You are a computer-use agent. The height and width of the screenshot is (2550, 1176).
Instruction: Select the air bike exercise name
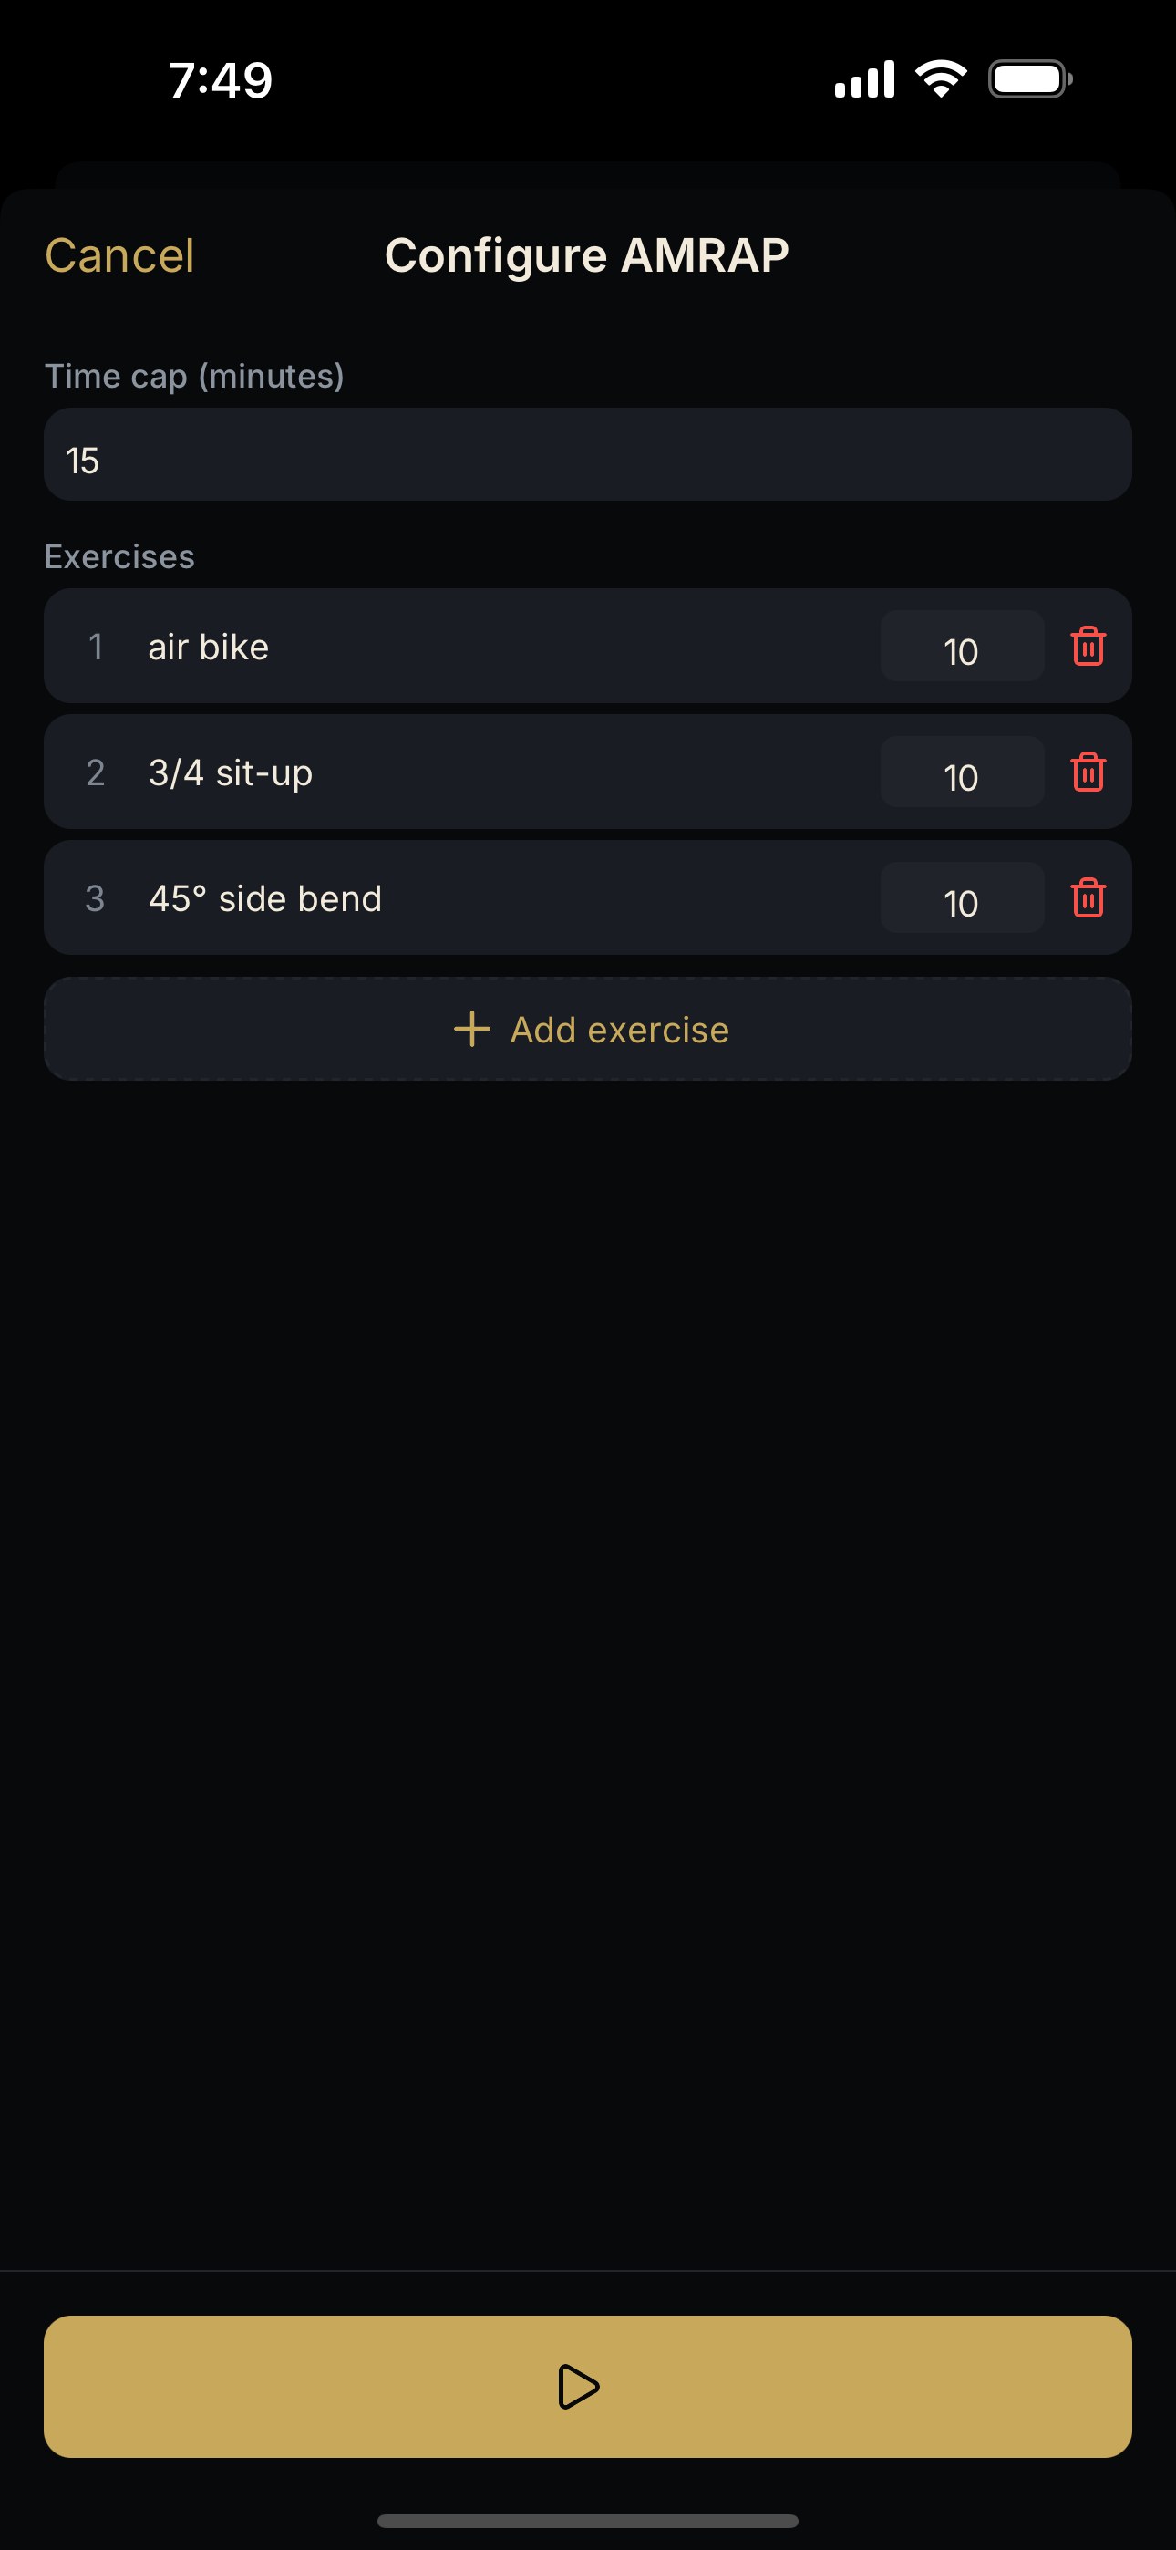209,647
